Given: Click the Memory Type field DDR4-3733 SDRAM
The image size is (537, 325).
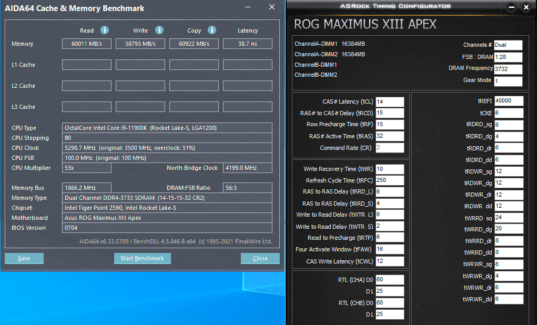Looking at the screenshot, I should click(167, 198).
